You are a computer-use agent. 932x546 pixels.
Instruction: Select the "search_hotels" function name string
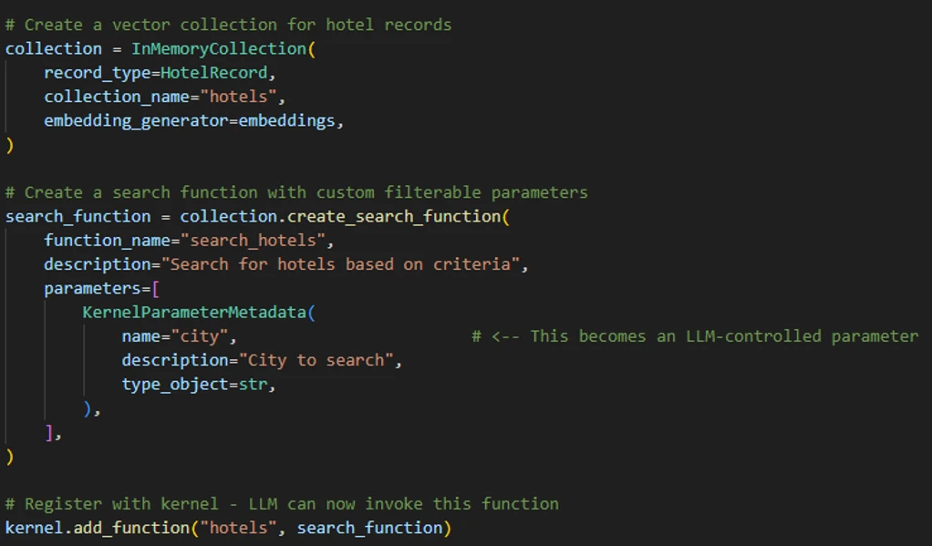(x=253, y=240)
